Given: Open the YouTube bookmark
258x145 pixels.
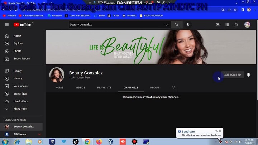Looking at the screenshot, I should [9, 16].
